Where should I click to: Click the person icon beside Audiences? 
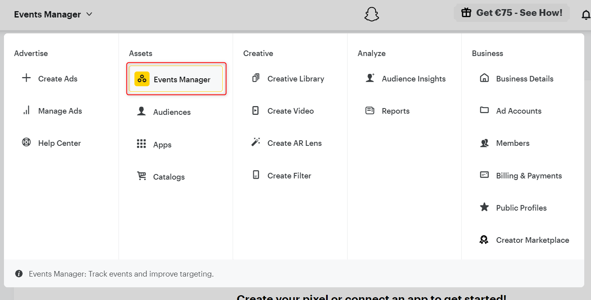click(141, 111)
